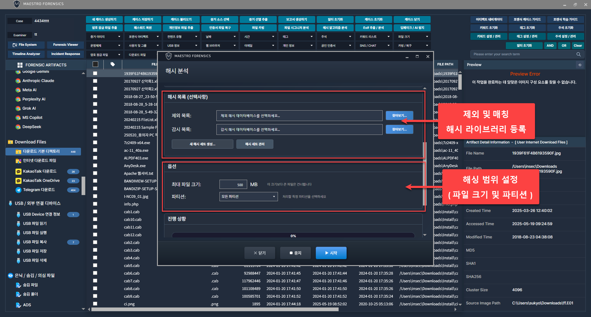Select the Telegram 다운로드 icon entry
This screenshot has width=591, height=317.
(18, 190)
